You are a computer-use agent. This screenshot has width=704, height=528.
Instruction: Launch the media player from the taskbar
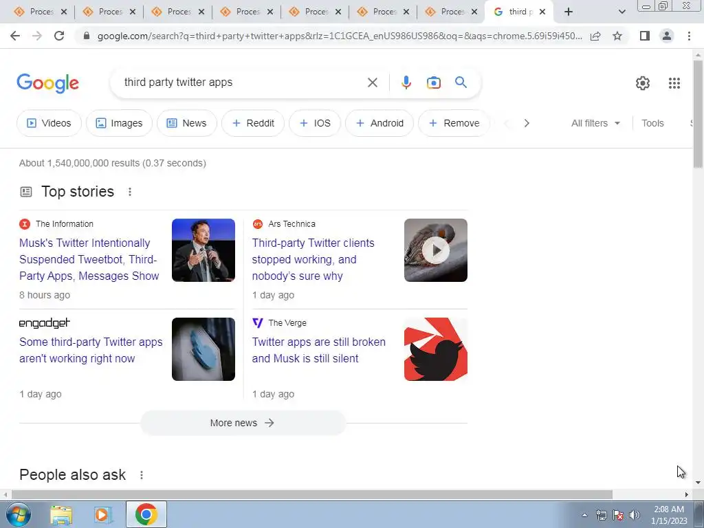pyautogui.click(x=103, y=514)
